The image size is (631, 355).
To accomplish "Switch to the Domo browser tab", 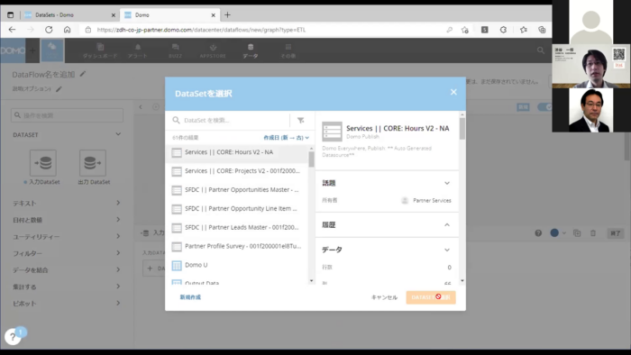I will [169, 15].
